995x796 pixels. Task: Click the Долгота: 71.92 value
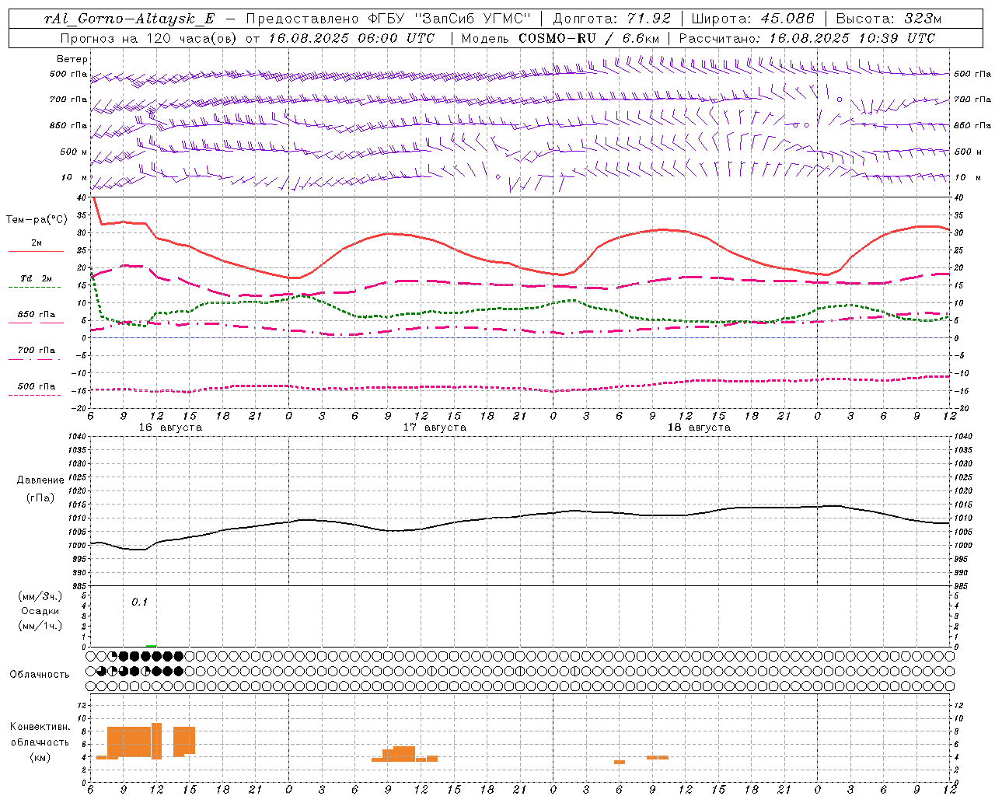coord(612,19)
